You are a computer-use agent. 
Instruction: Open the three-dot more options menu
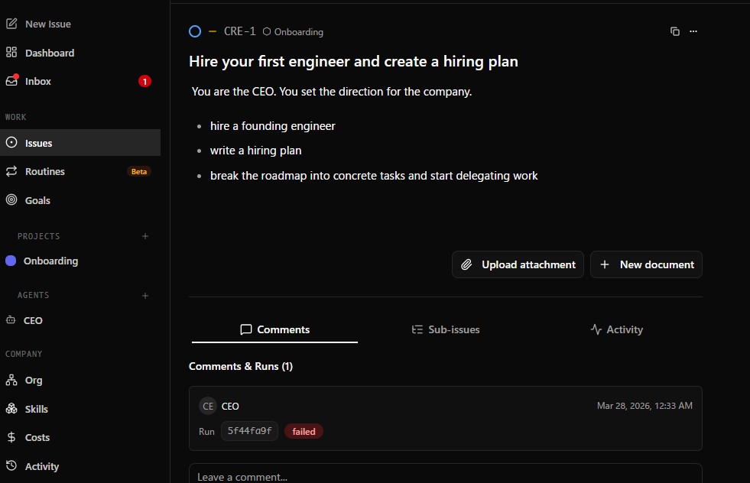click(x=693, y=31)
